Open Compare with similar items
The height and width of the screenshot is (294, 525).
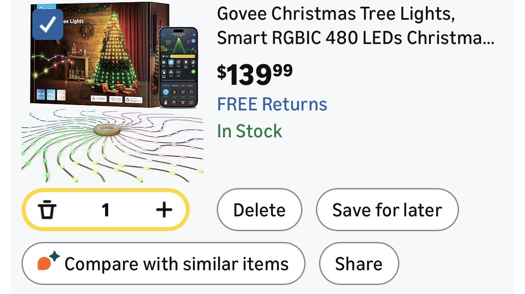tap(163, 263)
